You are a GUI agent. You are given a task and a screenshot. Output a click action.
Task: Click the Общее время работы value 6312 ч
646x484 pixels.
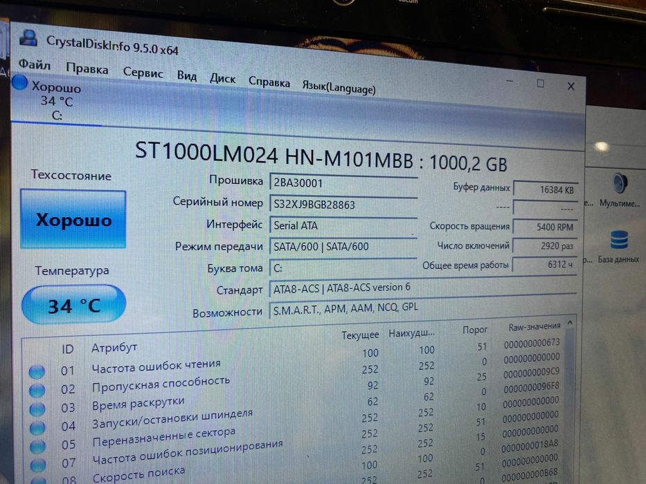point(544,264)
